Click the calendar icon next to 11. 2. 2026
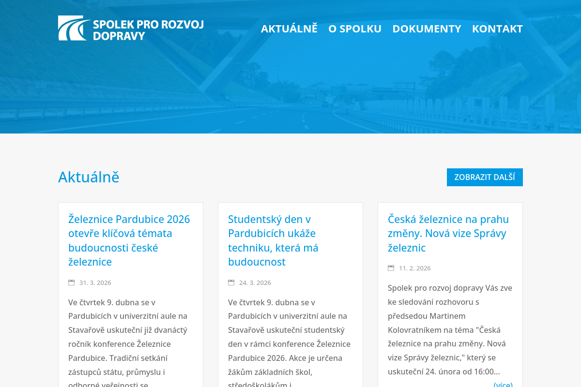 391,268
